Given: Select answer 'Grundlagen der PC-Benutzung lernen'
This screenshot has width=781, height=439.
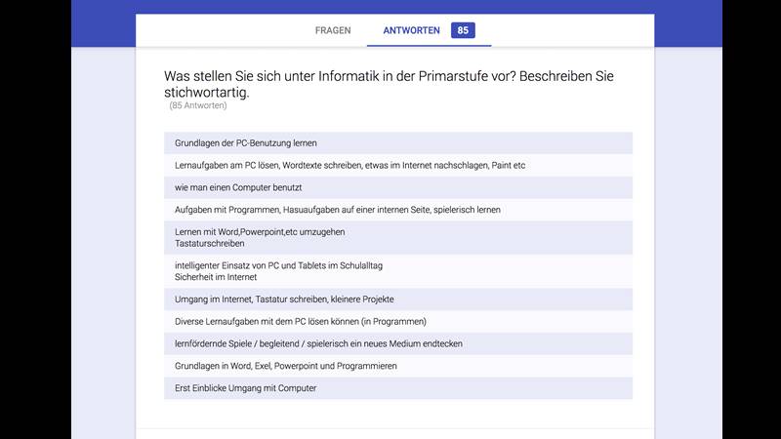Looking at the screenshot, I should (398, 142).
